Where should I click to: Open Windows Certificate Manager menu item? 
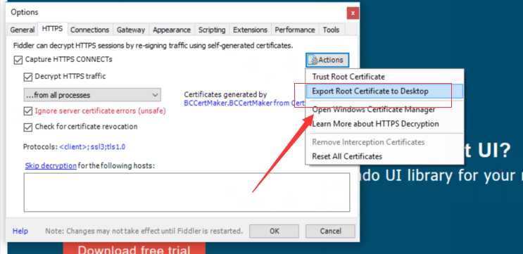(x=384, y=110)
